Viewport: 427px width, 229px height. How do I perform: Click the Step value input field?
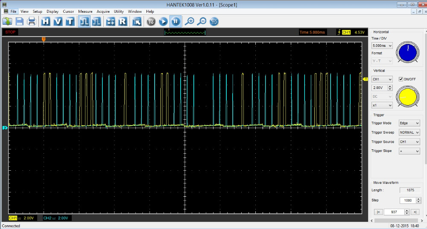coord(407,200)
